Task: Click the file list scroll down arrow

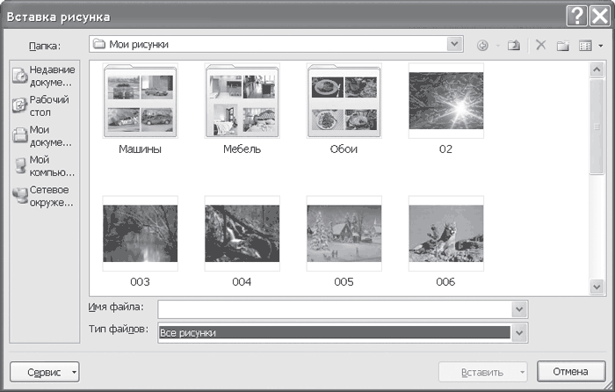Action: 597,287
